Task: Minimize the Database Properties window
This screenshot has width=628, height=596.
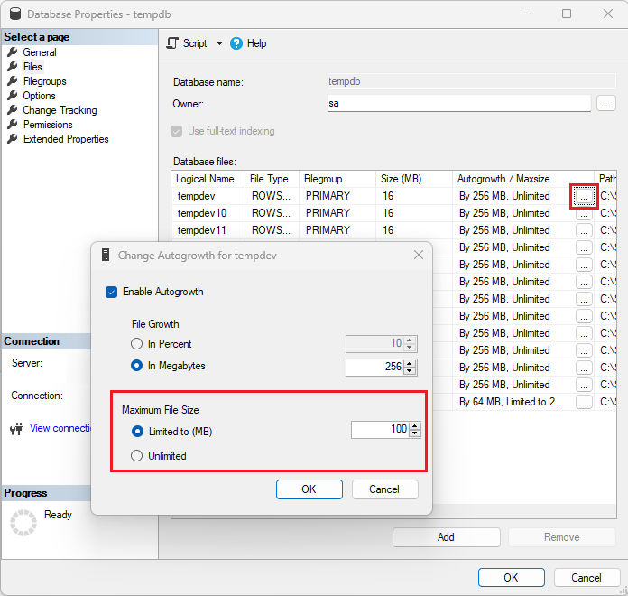Action: pyautogui.click(x=526, y=14)
